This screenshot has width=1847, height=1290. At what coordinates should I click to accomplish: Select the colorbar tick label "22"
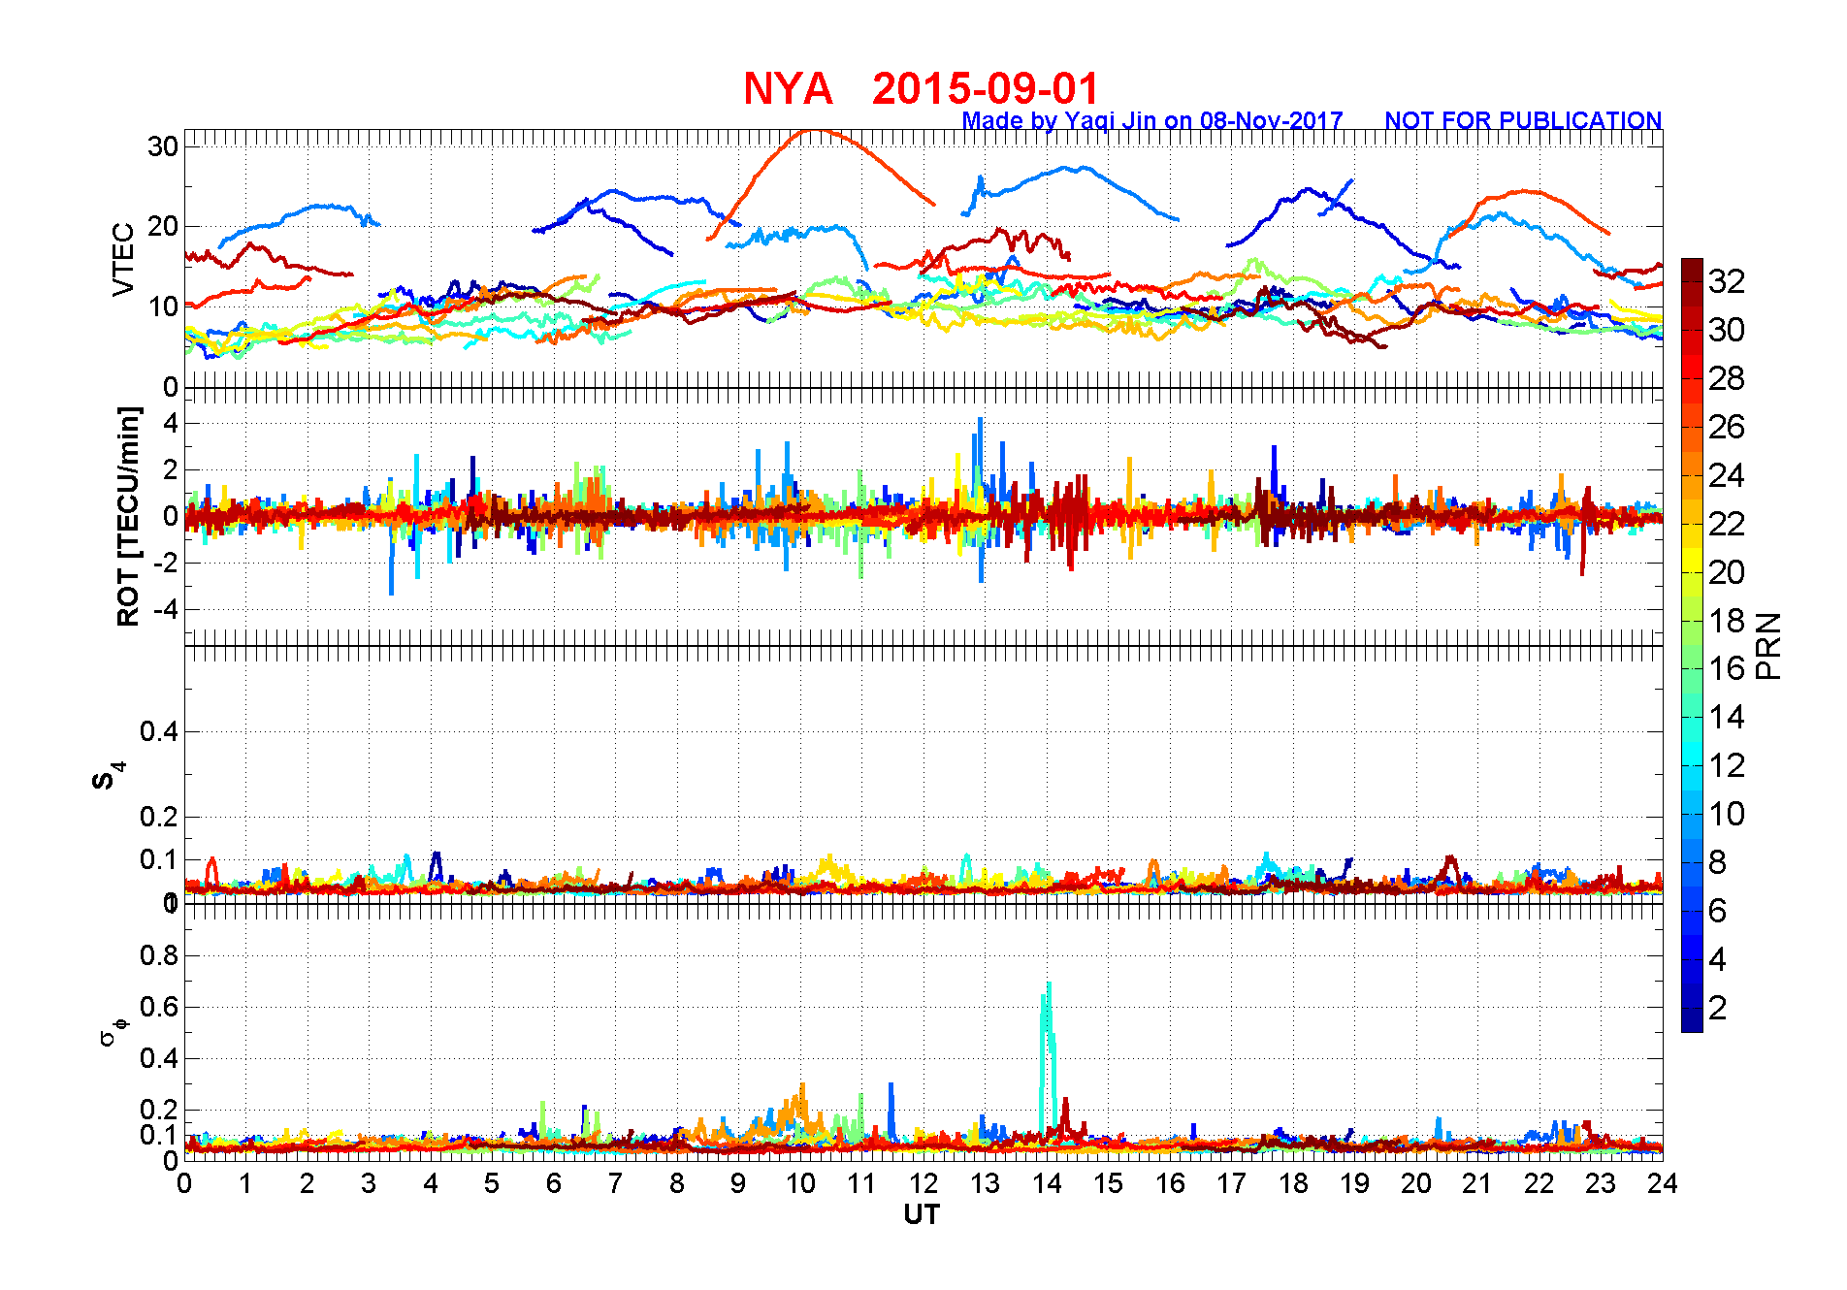[1727, 524]
